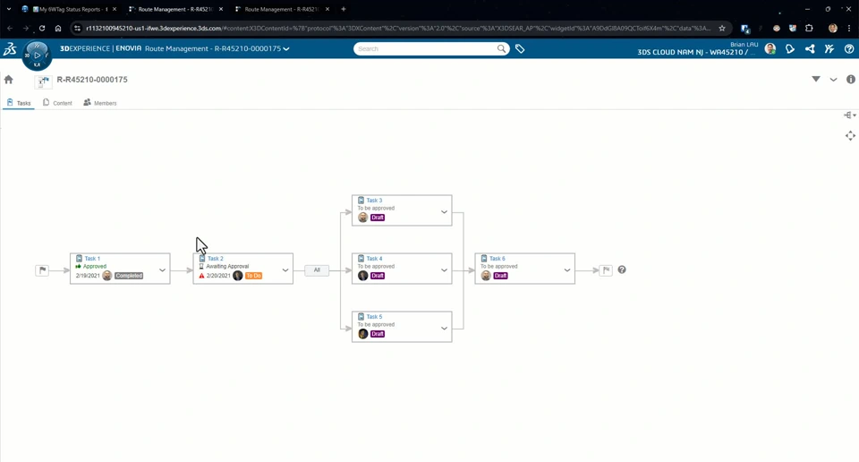Open the 3DEXPERIENCE compass icon

[37, 56]
